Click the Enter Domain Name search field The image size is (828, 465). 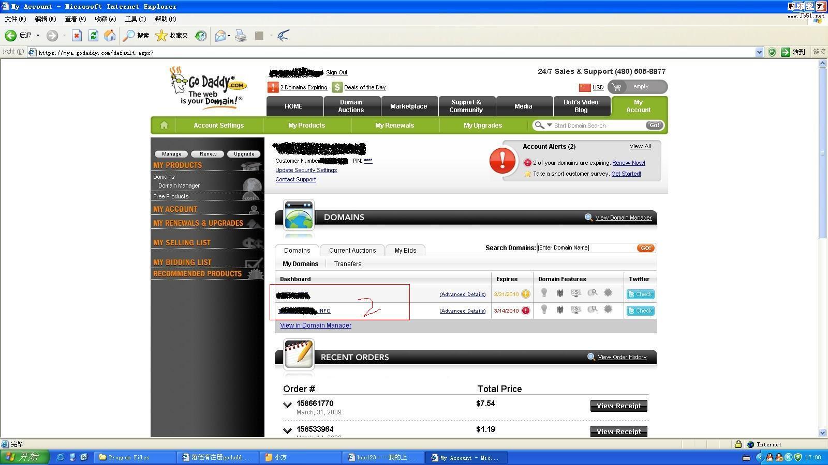coord(586,248)
